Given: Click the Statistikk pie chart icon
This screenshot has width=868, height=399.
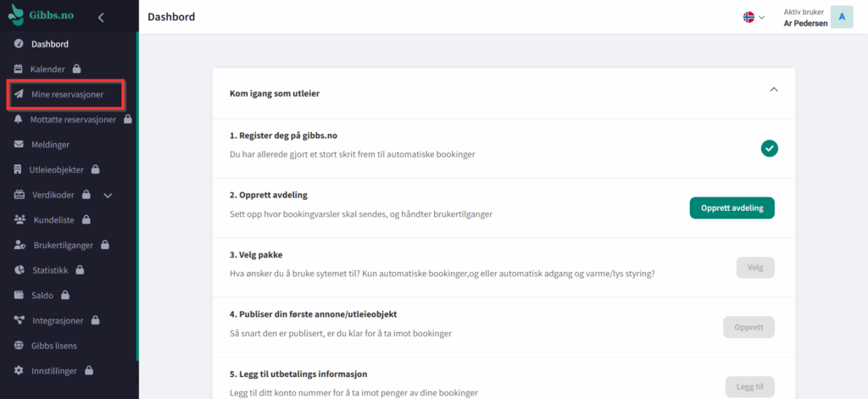Looking at the screenshot, I should (x=19, y=270).
